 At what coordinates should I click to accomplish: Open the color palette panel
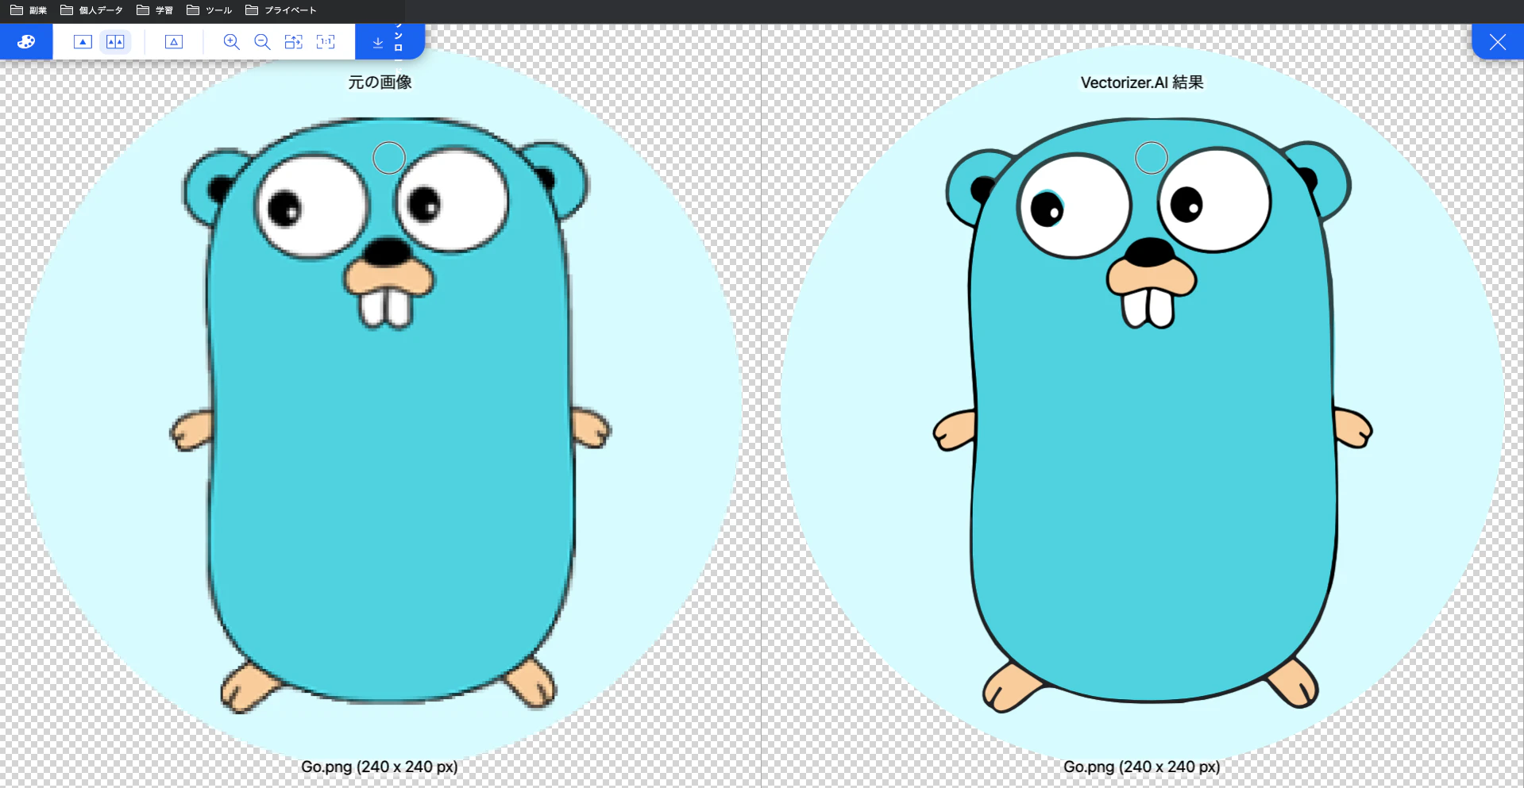[26, 41]
